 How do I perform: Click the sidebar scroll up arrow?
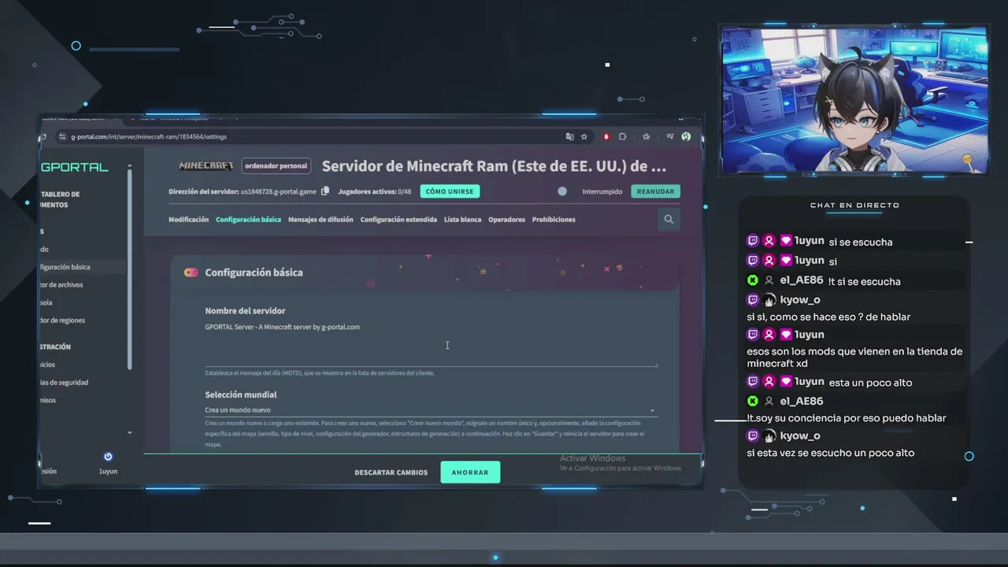tap(130, 166)
